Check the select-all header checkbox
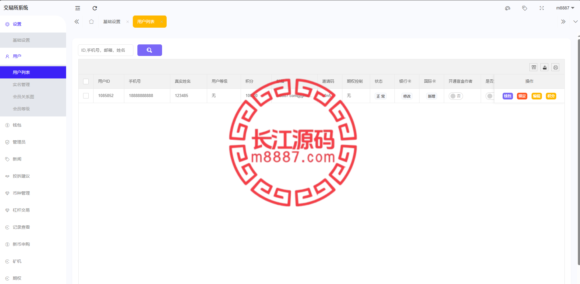The height and width of the screenshot is (284, 580). [86, 81]
